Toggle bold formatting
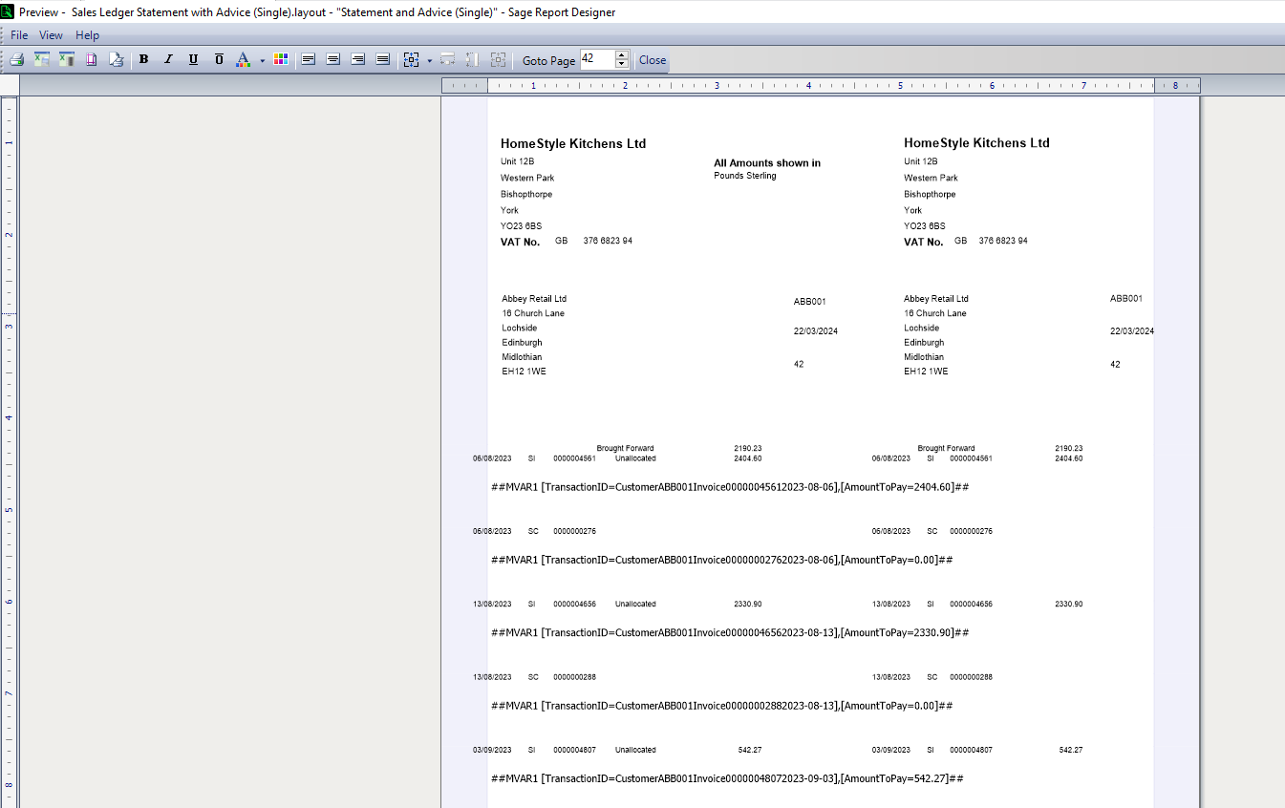1285x808 pixels. (143, 59)
